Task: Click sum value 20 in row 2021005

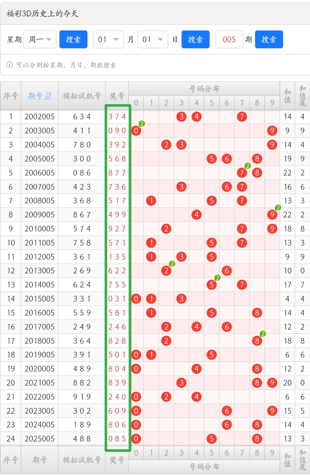Action: tap(288, 383)
